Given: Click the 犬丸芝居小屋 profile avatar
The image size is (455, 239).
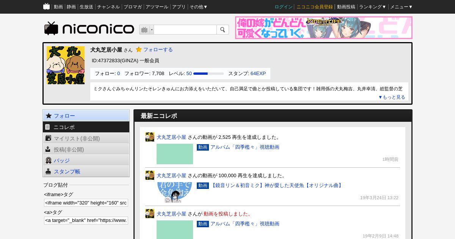Looking at the screenshot, I should pos(66,65).
